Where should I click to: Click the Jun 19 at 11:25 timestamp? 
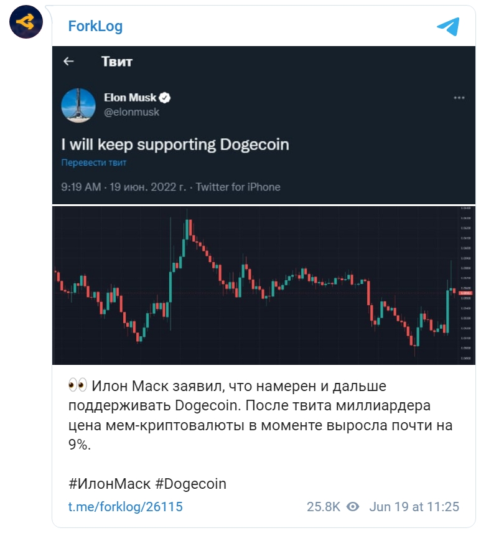pyautogui.click(x=414, y=506)
